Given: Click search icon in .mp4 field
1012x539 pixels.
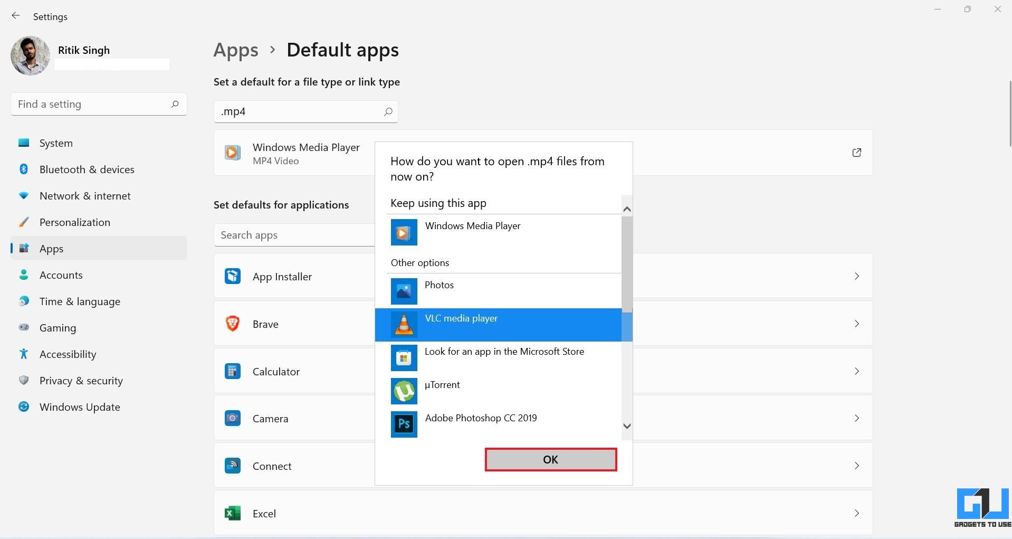Looking at the screenshot, I should coord(388,111).
